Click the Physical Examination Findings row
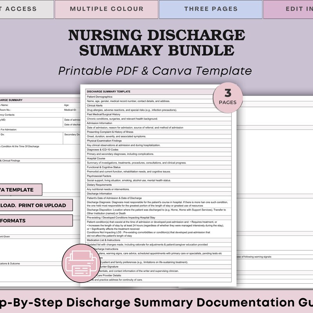 tap(158, 141)
